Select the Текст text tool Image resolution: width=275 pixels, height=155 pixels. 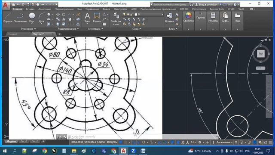[87, 18]
